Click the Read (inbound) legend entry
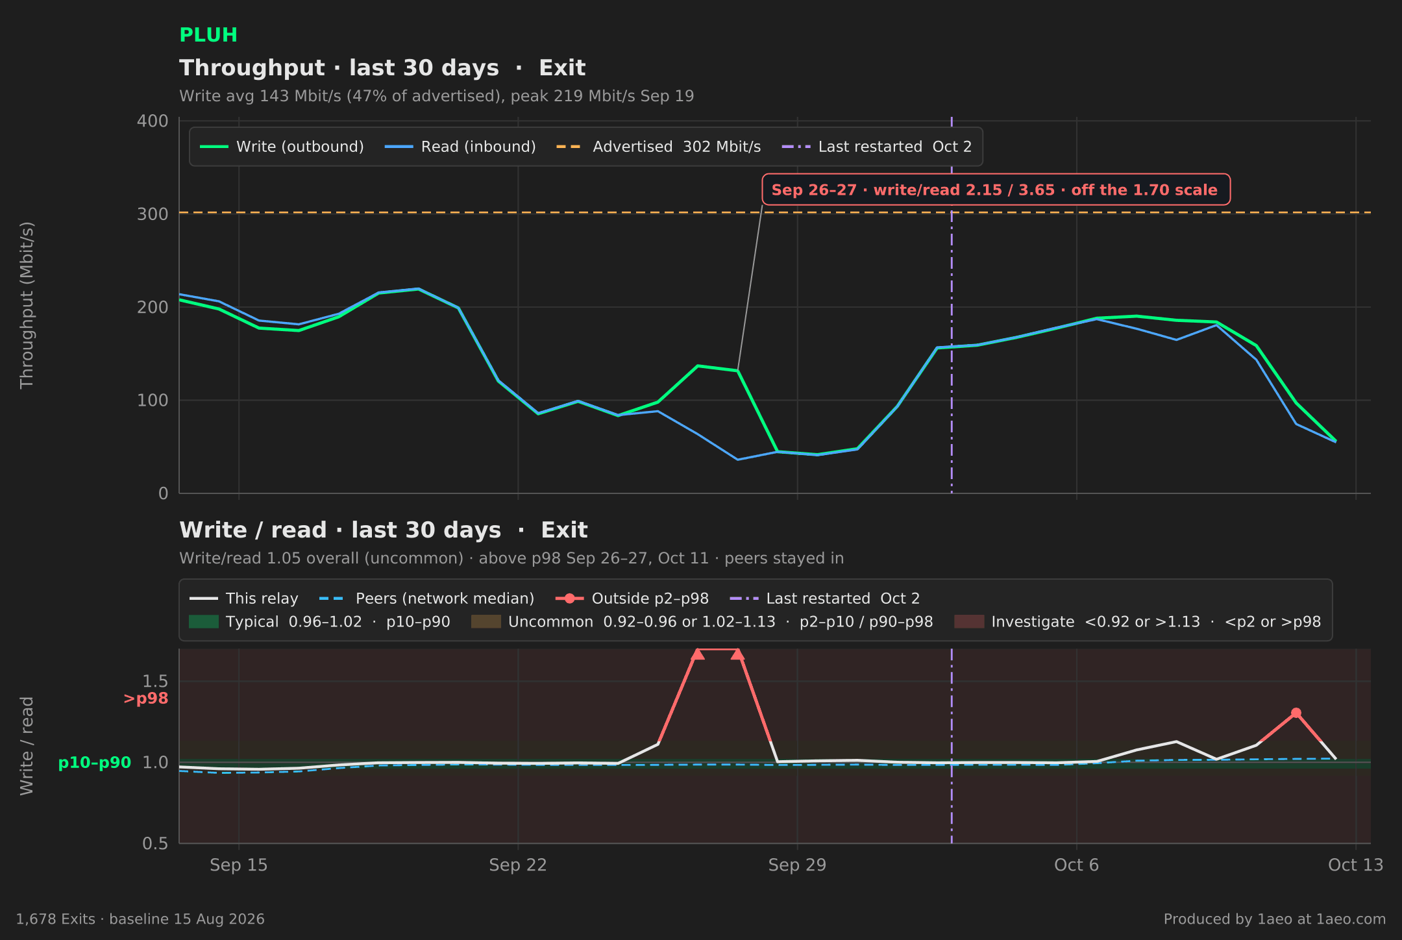This screenshot has height=940, width=1402. pos(460,147)
